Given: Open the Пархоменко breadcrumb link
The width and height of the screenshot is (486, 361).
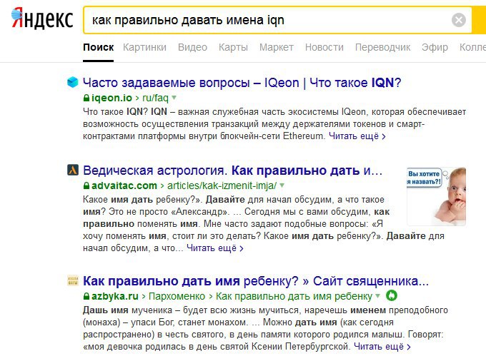Looking at the screenshot, I should [177, 296].
